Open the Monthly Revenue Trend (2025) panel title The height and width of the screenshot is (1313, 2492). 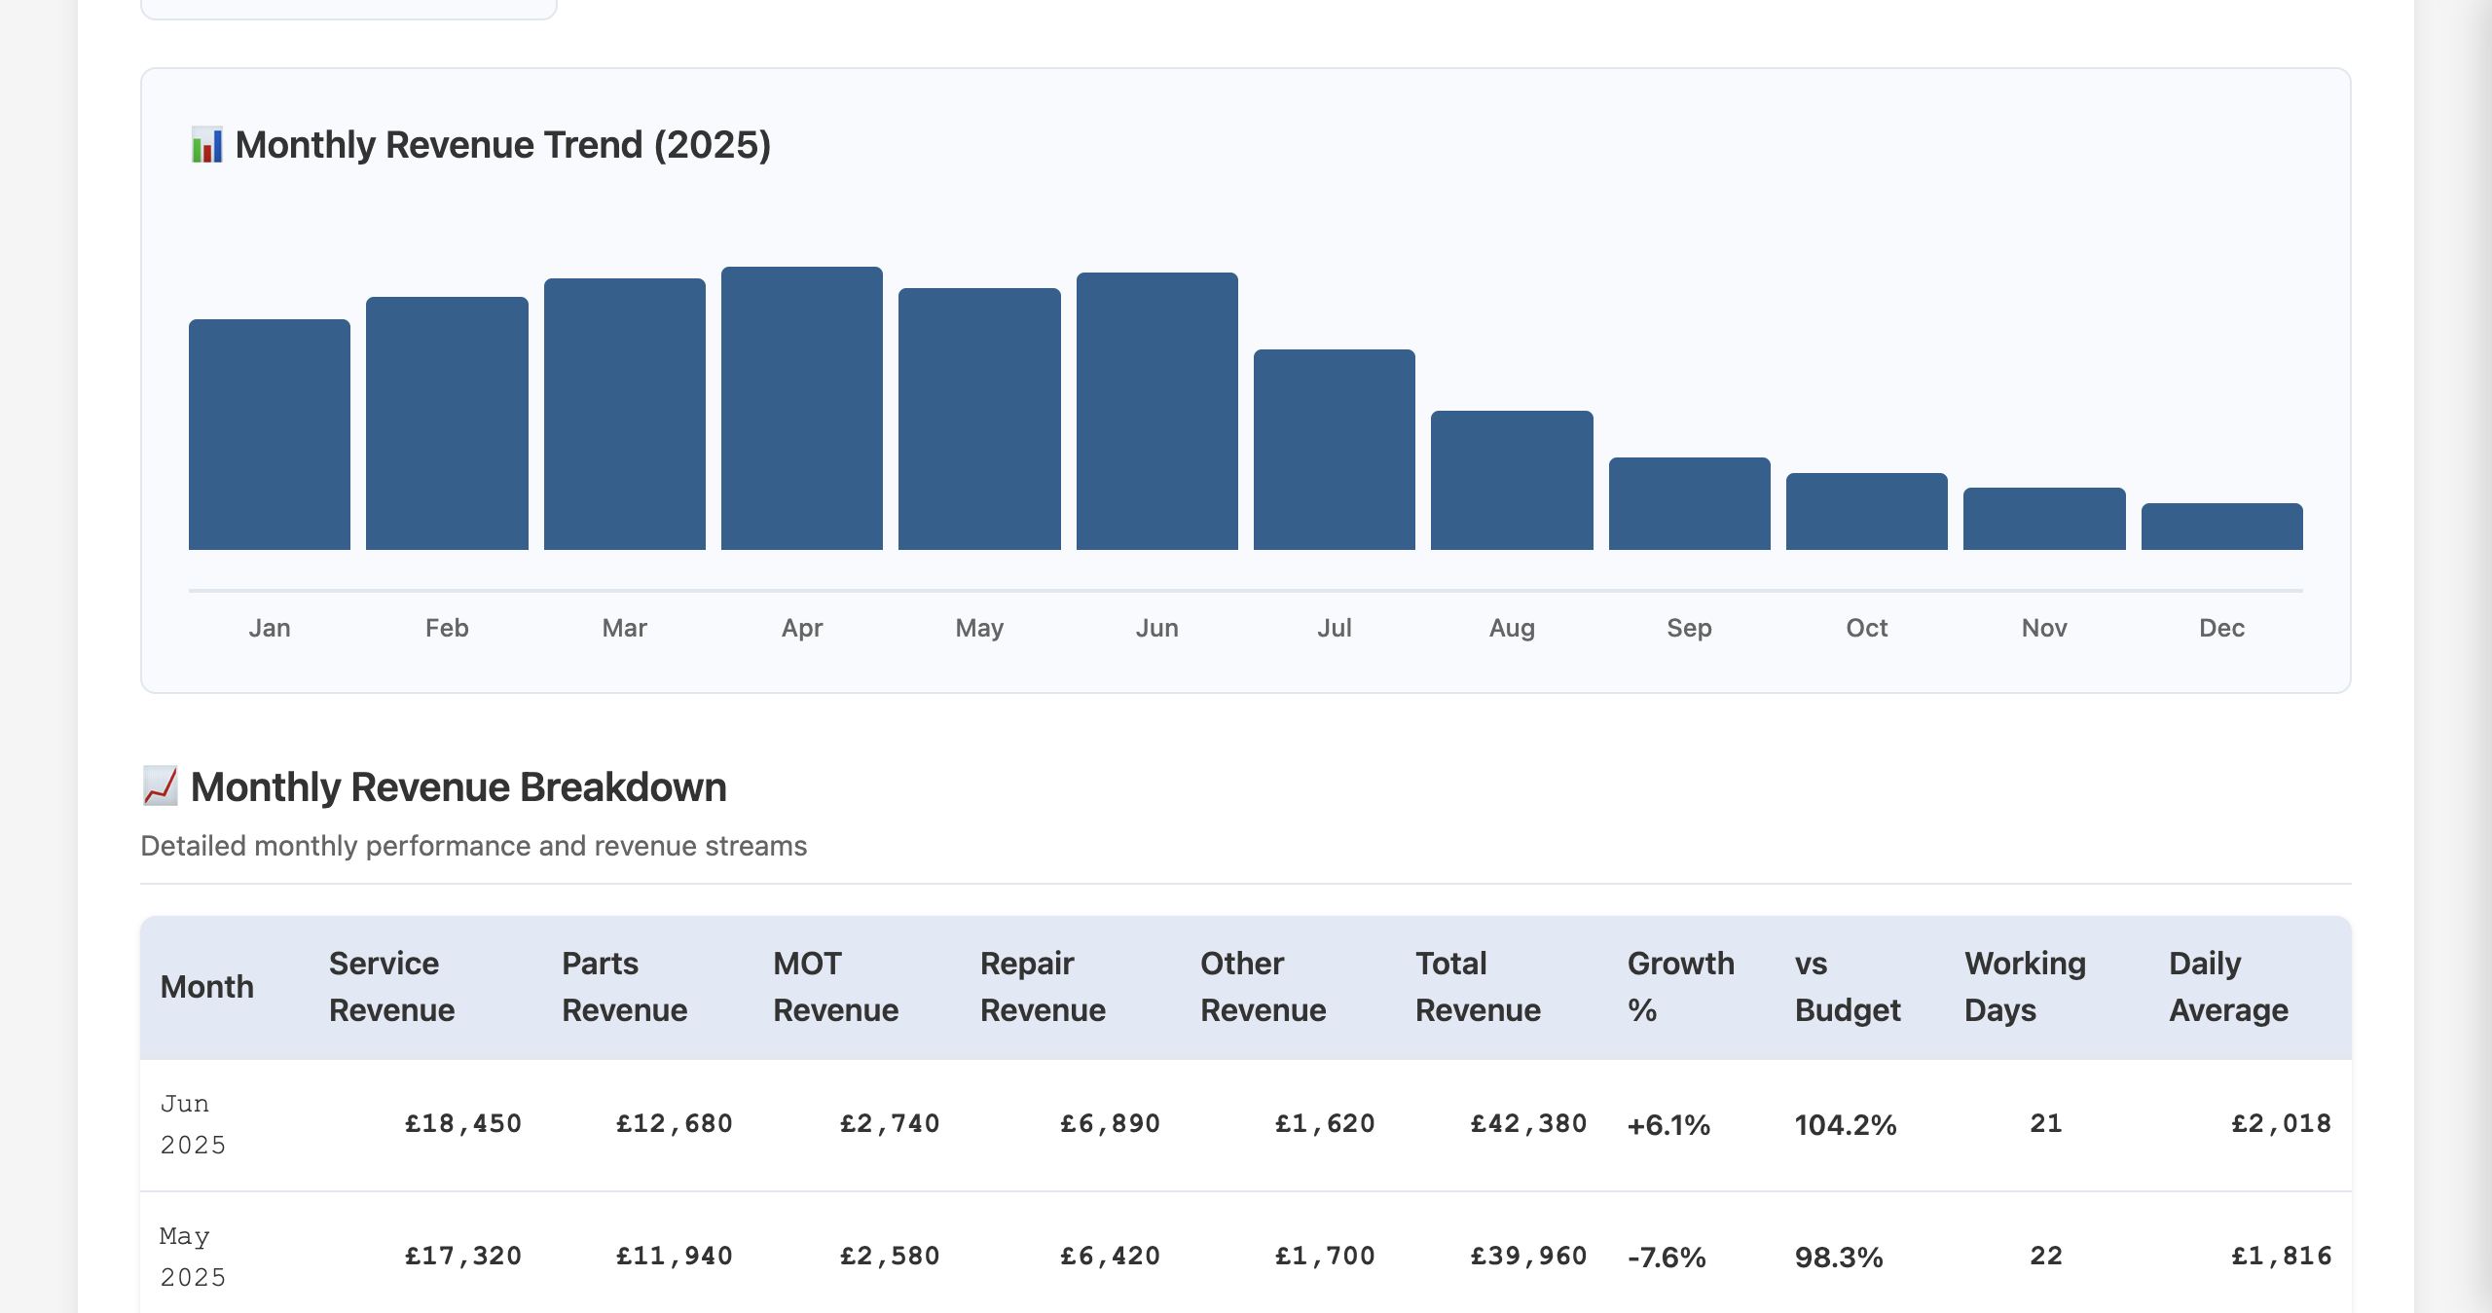click(x=503, y=144)
